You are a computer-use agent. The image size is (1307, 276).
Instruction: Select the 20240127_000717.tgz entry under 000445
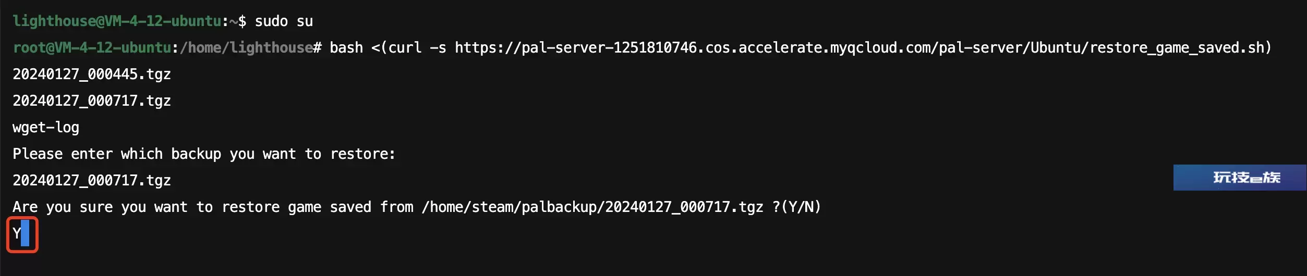point(92,101)
